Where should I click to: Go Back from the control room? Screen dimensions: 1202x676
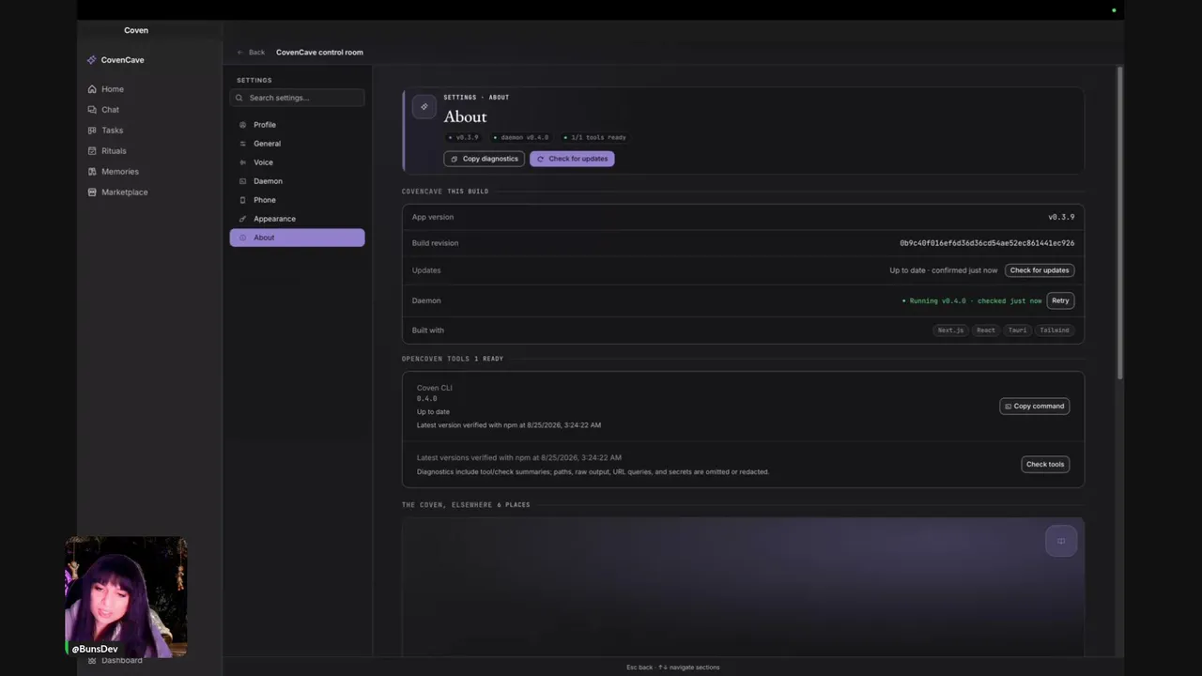tap(251, 53)
